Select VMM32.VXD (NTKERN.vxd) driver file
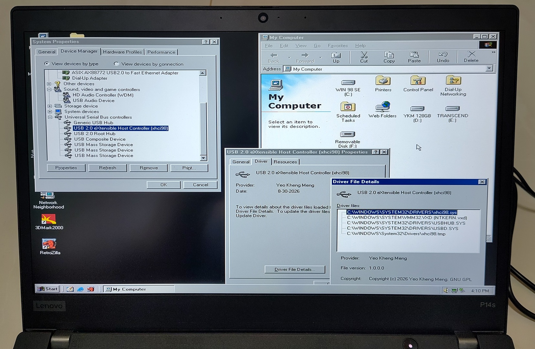 click(407, 218)
